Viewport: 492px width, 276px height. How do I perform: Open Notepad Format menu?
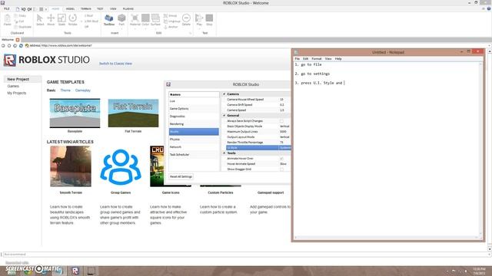(317, 59)
